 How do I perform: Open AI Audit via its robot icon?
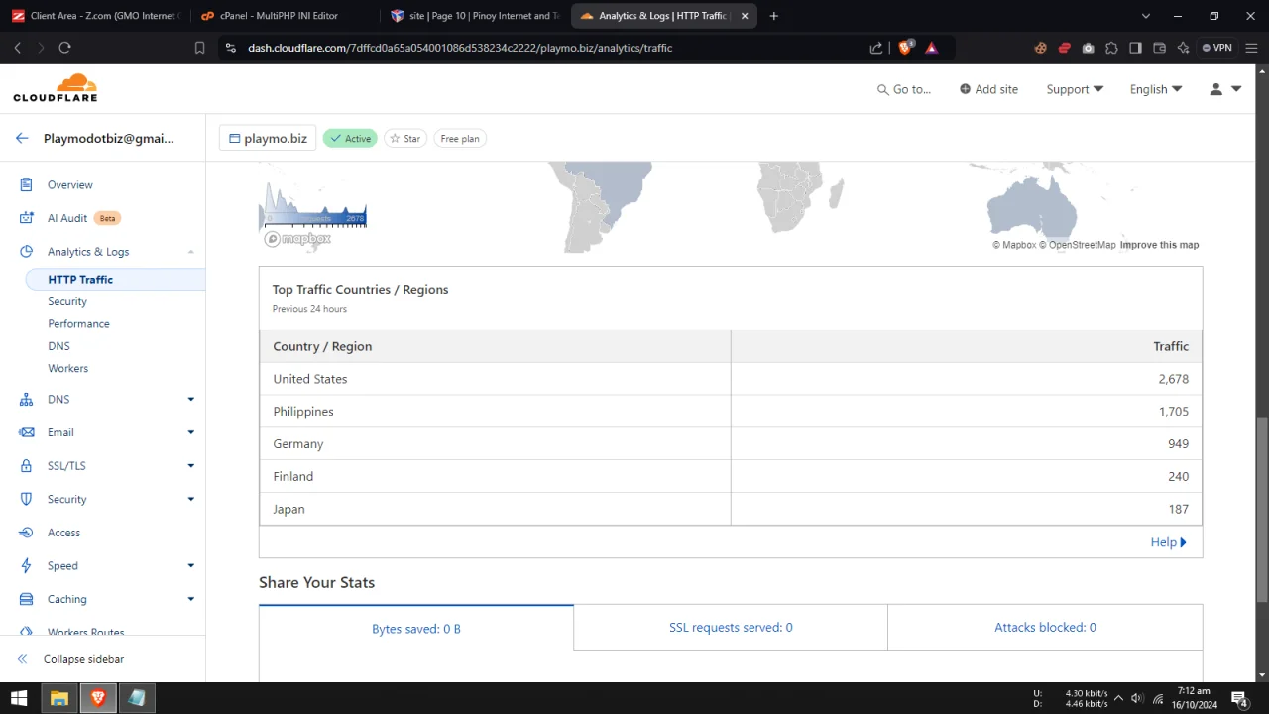click(x=27, y=218)
